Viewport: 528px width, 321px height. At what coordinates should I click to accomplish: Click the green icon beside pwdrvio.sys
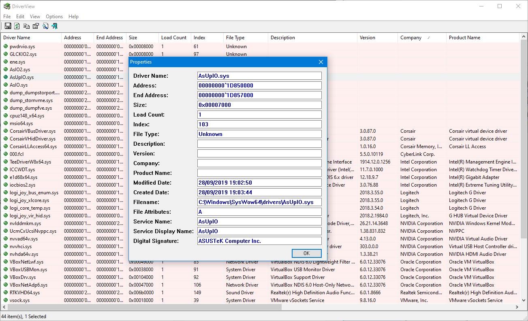coord(6,47)
